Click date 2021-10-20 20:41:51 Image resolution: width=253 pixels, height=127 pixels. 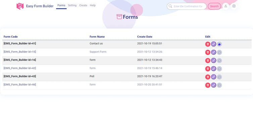150,85
